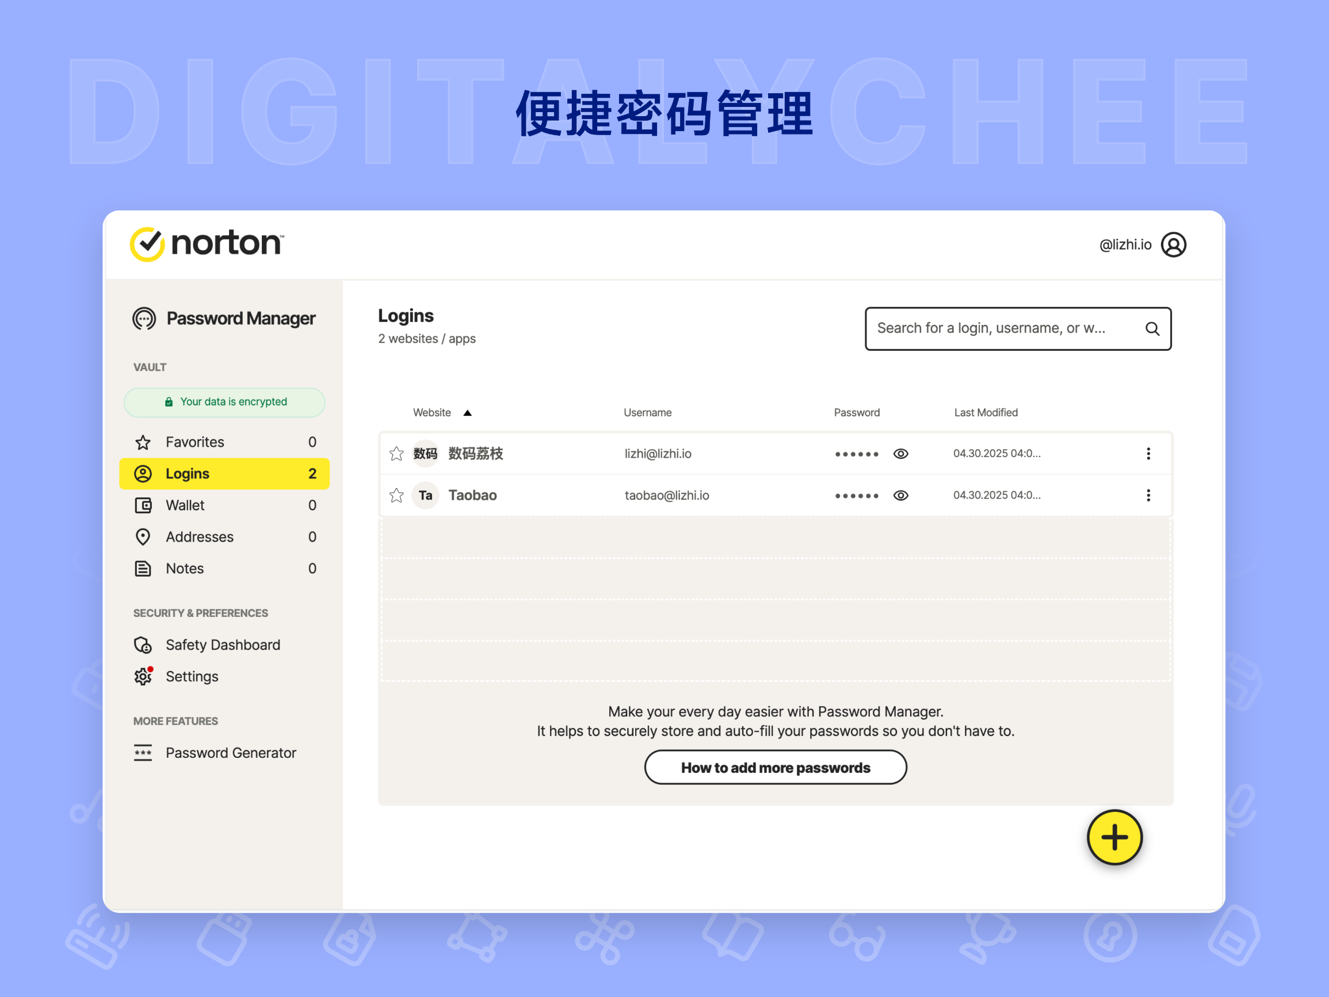This screenshot has height=997, width=1329.
Task: Open Settings from the sidebar
Action: 192,676
